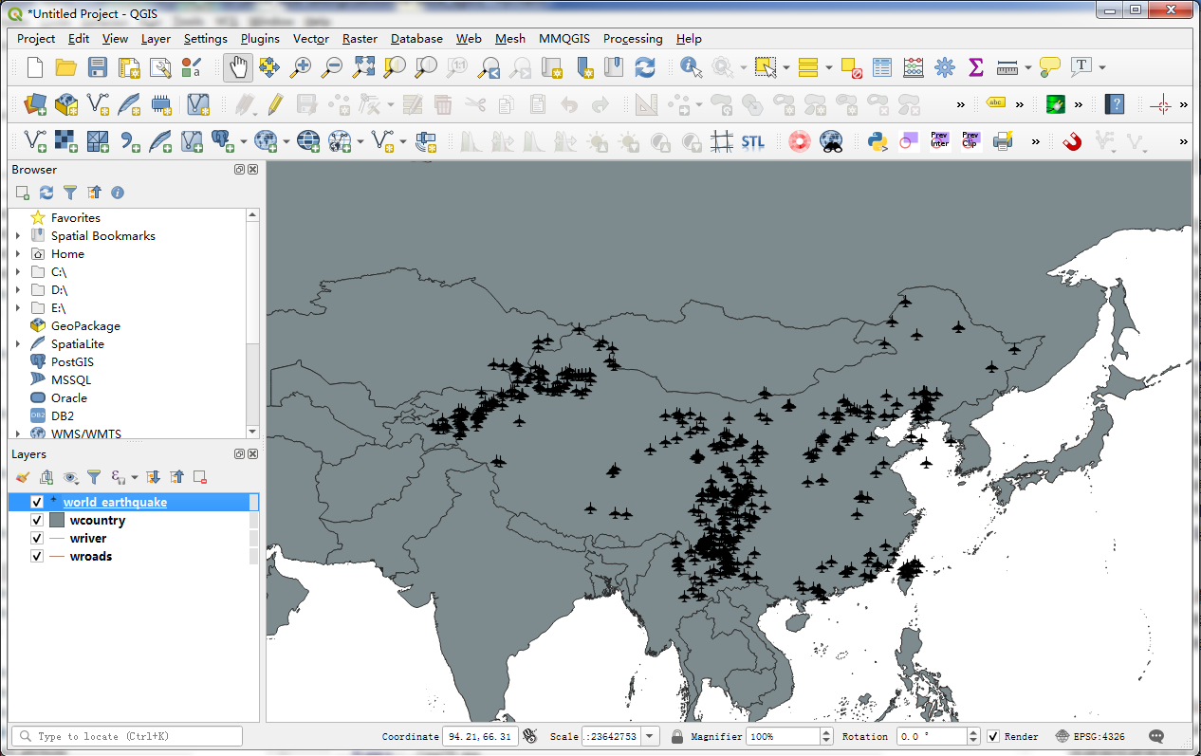
Task: Open the select features tool dropdown arrow
Action: (x=786, y=67)
